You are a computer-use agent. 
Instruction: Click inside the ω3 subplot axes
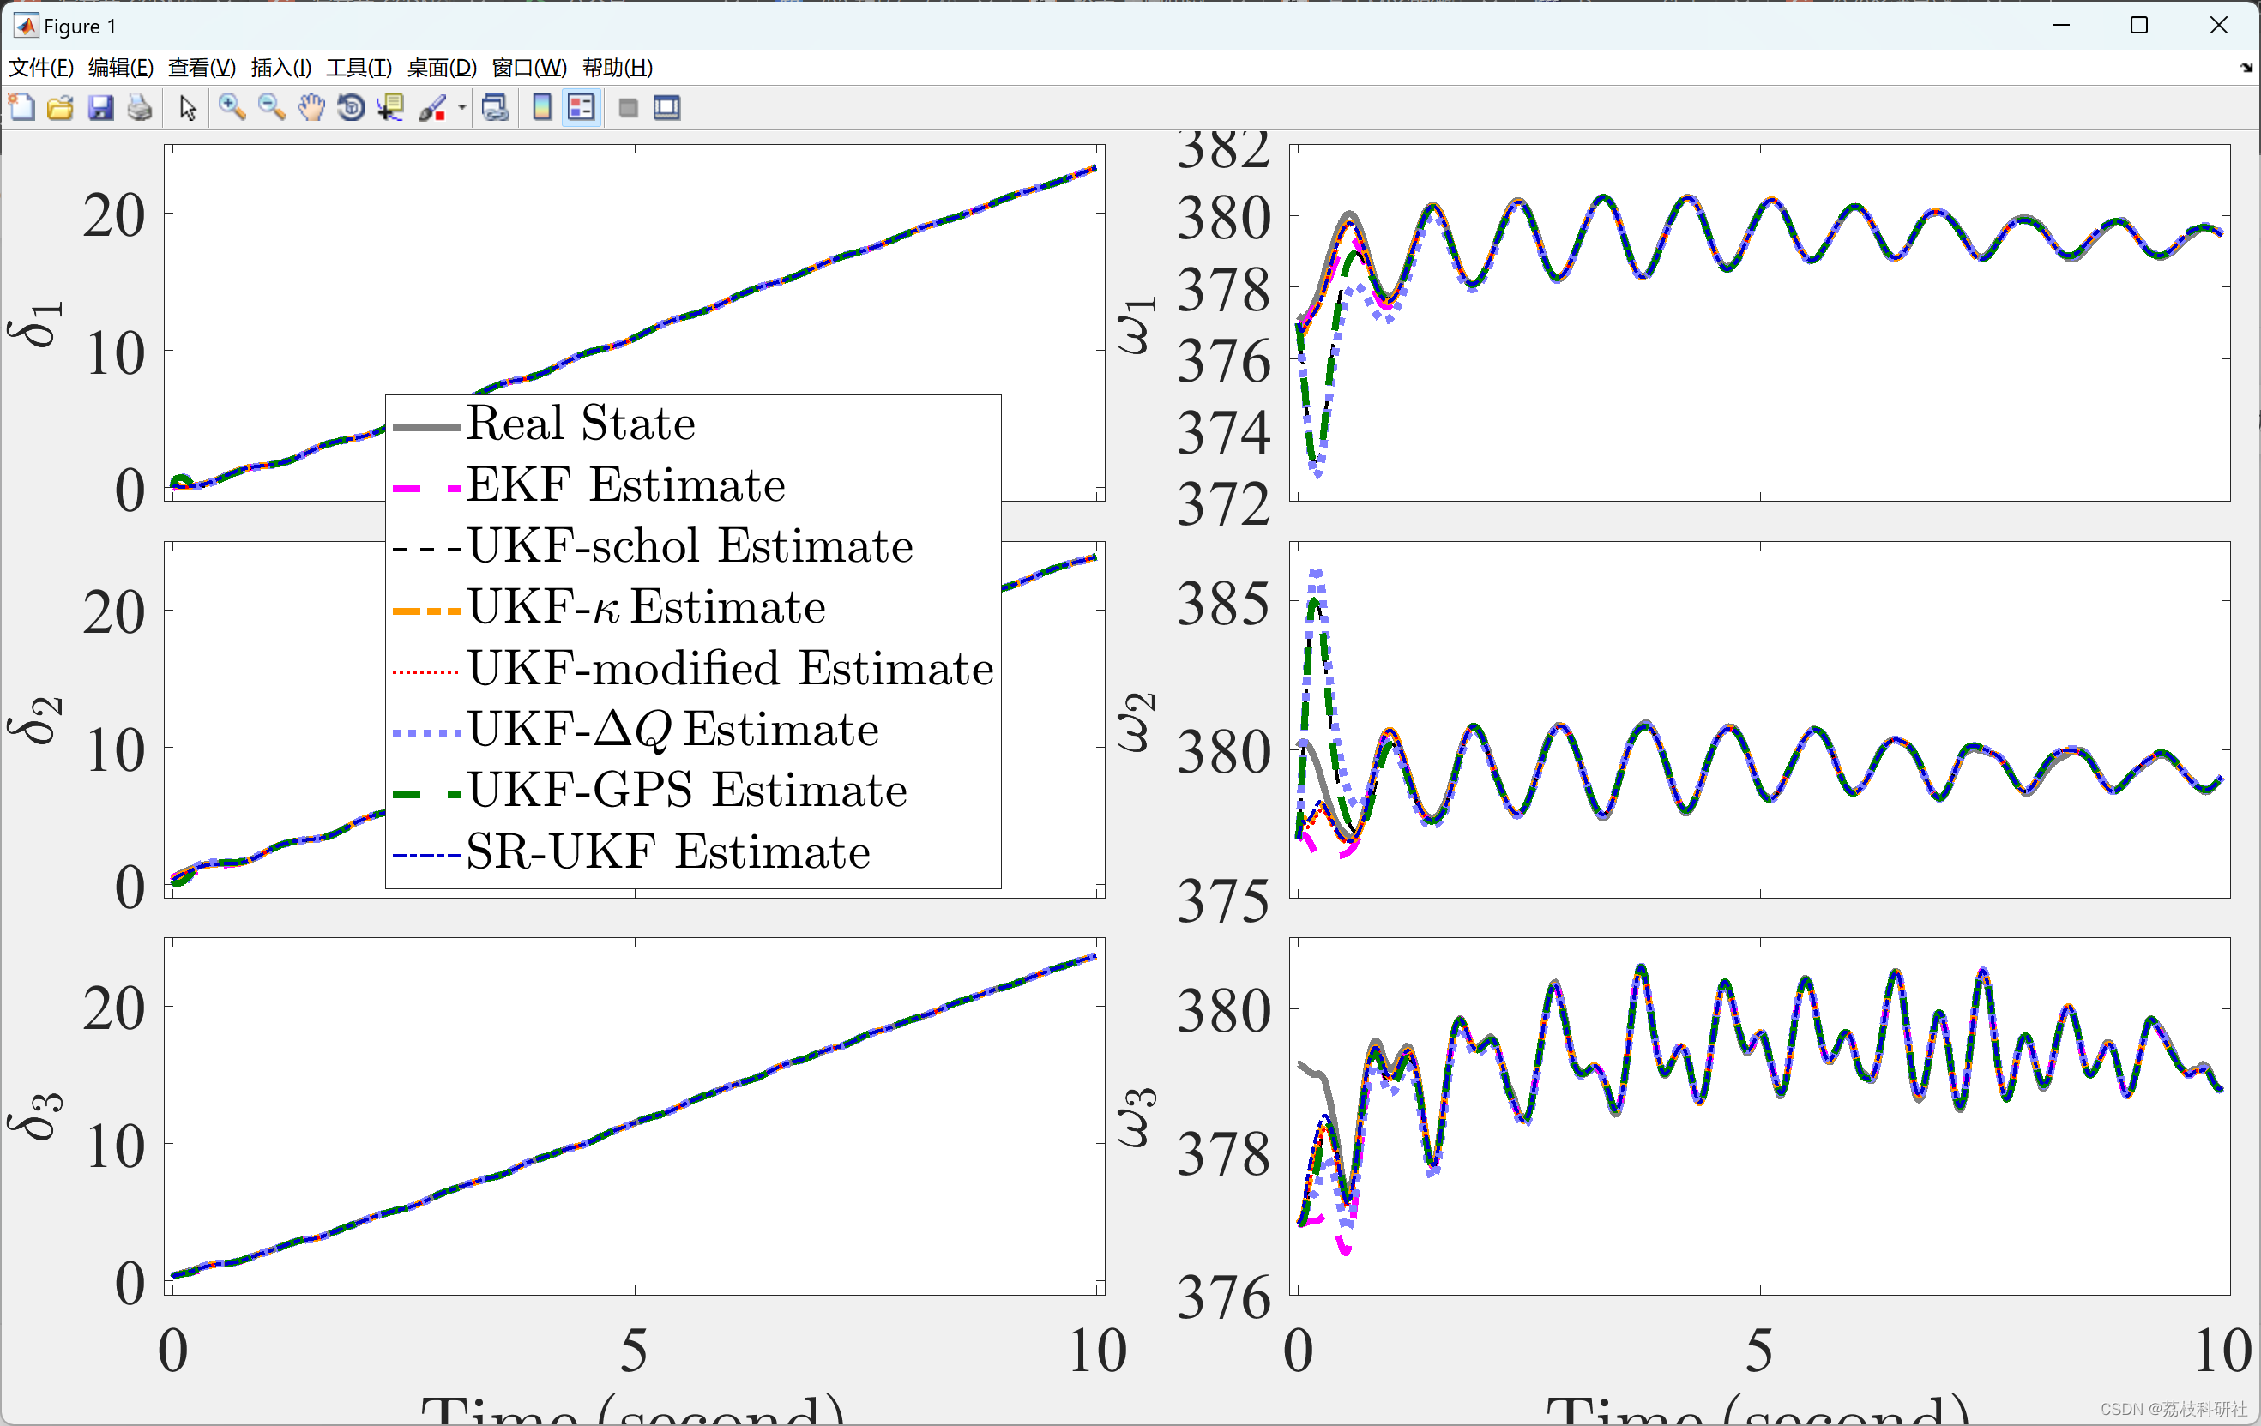1759,1116
